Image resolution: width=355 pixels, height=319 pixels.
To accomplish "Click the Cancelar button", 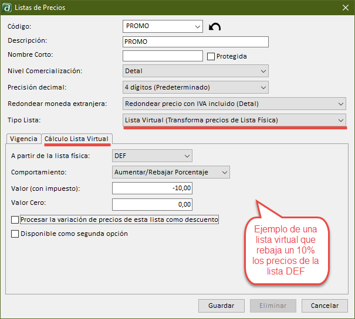I will coord(324,306).
